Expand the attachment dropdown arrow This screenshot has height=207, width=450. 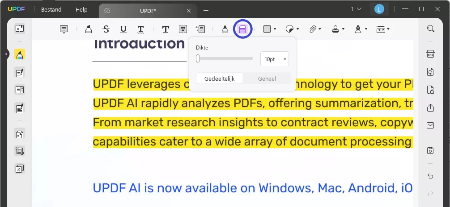(x=320, y=29)
